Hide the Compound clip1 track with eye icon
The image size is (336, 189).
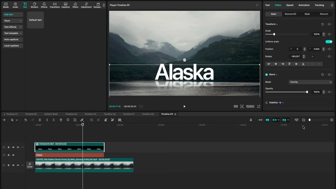click(13, 147)
